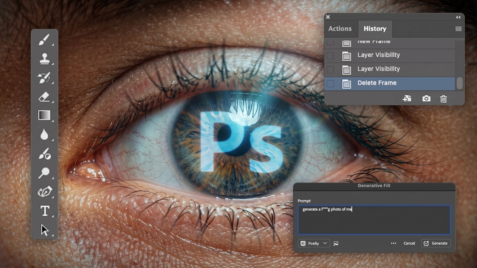This screenshot has width=477, height=268.
Task: Click the reference image icon beside Firefly
Action: click(336, 243)
